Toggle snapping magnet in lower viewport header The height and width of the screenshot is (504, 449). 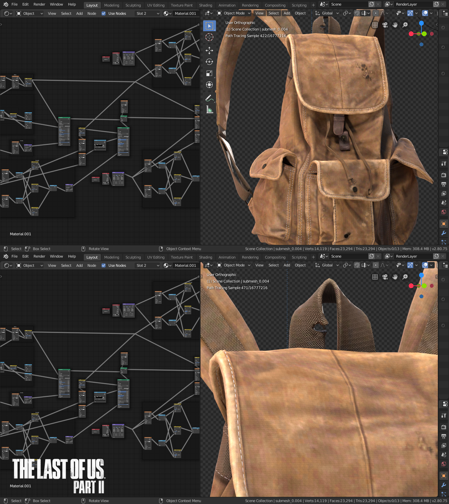click(x=357, y=265)
